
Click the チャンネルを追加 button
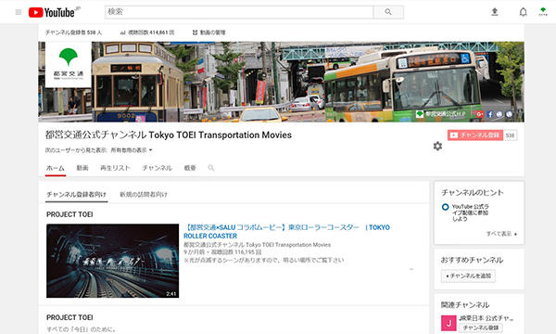coord(468,276)
